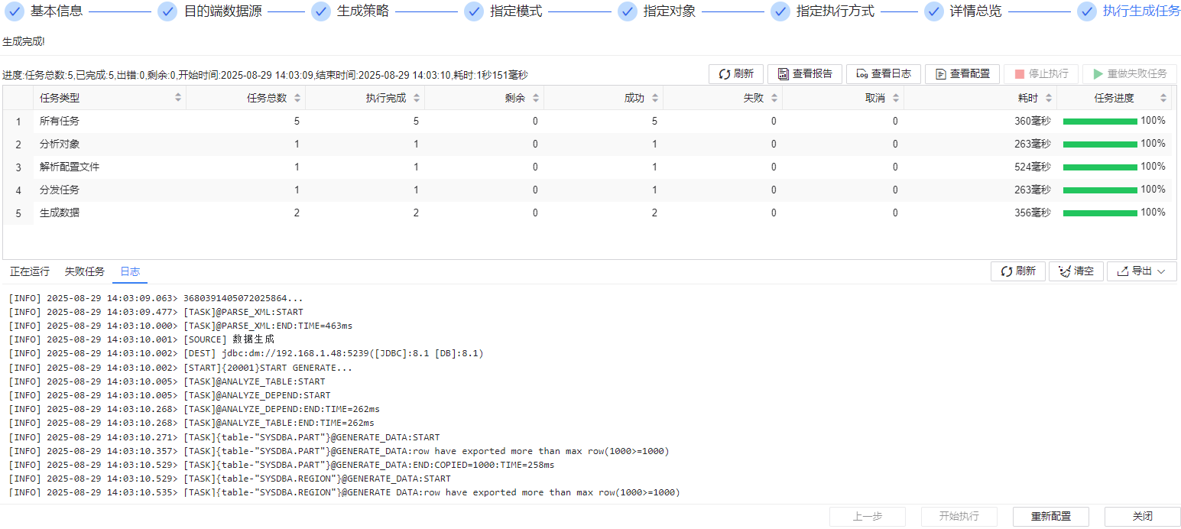Viewport: 1181px width, 529px height.
Task: Sort by 耗时 column header arrows
Action: point(1049,98)
